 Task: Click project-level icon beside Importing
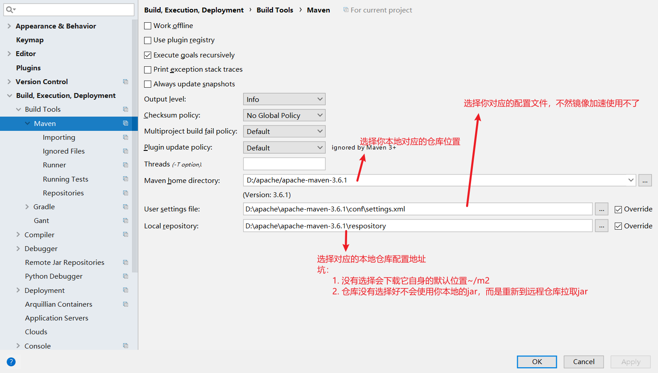[125, 138]
